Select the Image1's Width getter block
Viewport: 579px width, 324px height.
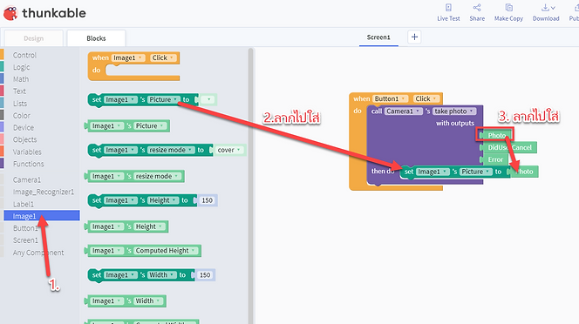tap(126, 300)
